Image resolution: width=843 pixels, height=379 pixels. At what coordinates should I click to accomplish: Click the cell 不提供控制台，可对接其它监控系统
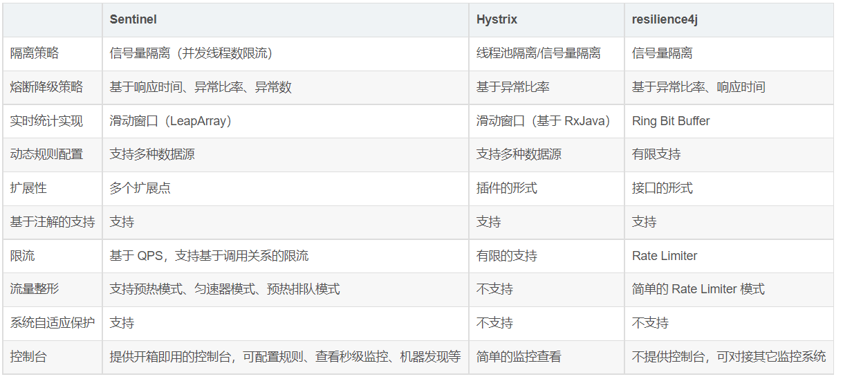click(729, 357)
